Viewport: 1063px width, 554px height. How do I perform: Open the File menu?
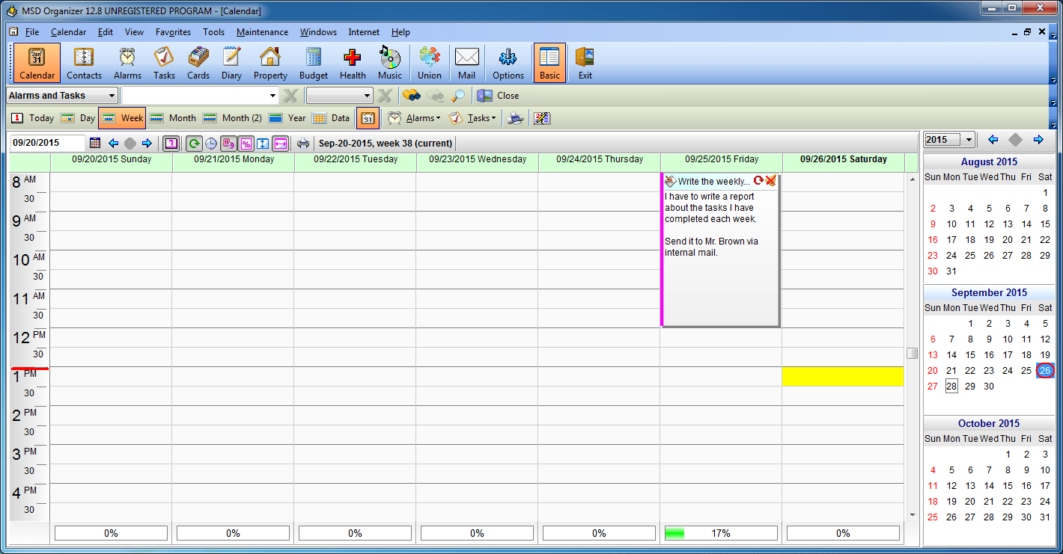[x=32, y=32]
